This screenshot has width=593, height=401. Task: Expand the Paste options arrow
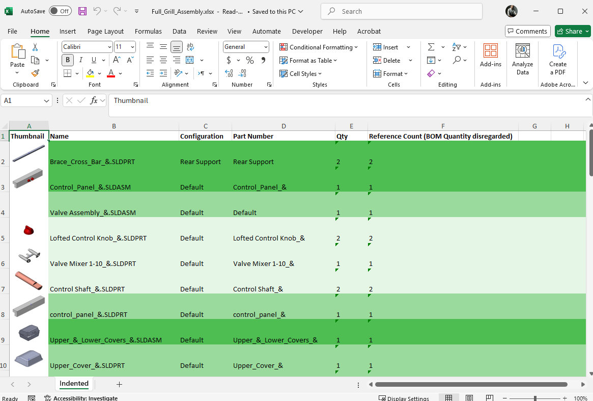[17, 72]
